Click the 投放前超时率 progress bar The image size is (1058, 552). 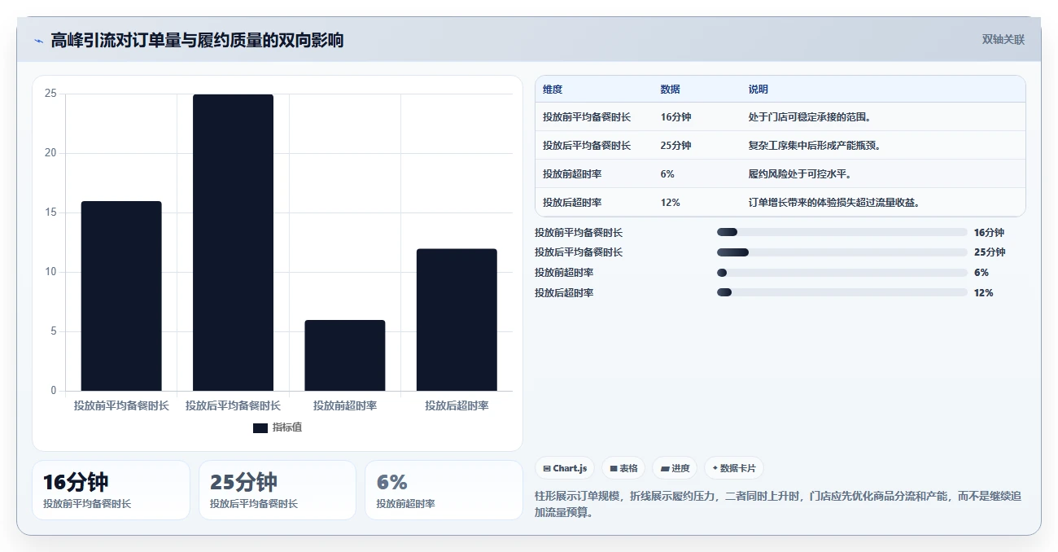point(842,273)
